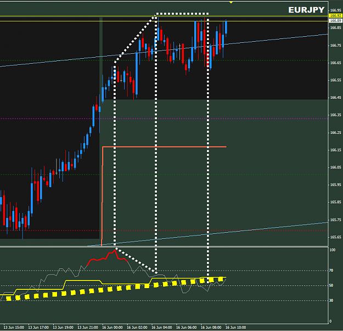Click the 165.75 price axis label
Screen dimensions: 343x331
click(x=335, y=220)
